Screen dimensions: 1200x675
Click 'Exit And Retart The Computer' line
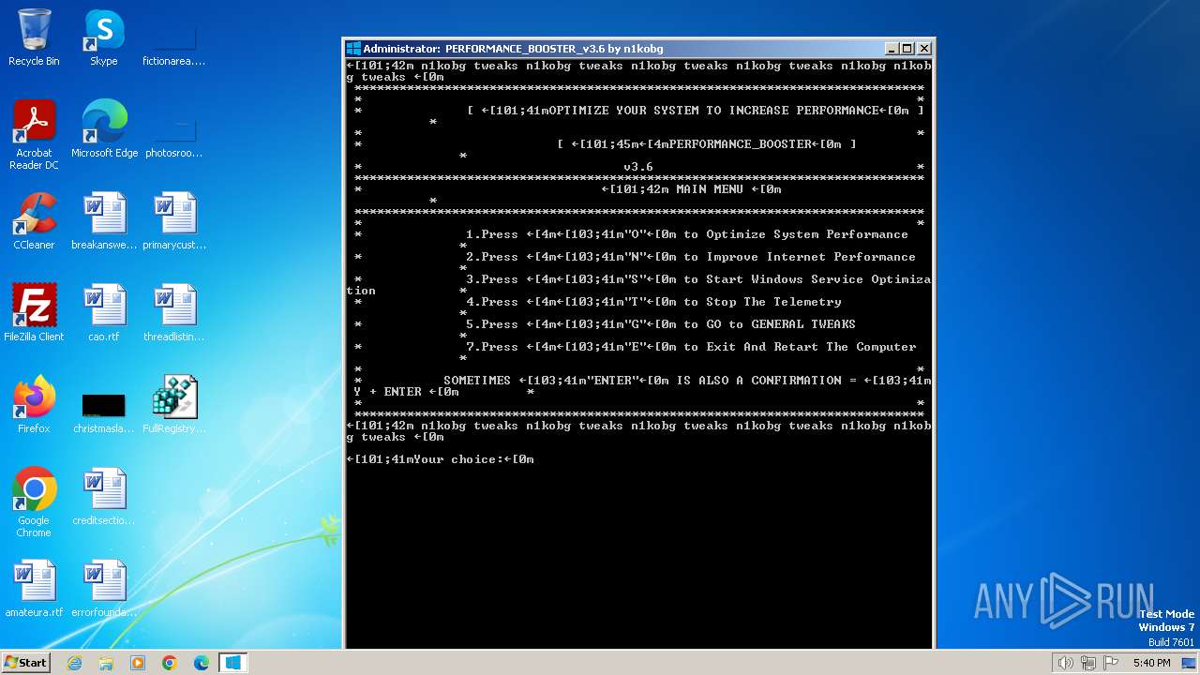[691, 347]
